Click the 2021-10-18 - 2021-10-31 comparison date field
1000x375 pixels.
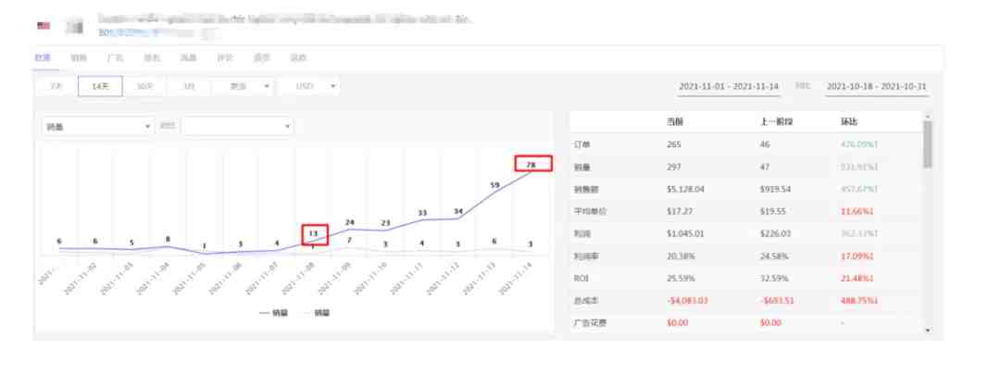(x=876, y=87)
